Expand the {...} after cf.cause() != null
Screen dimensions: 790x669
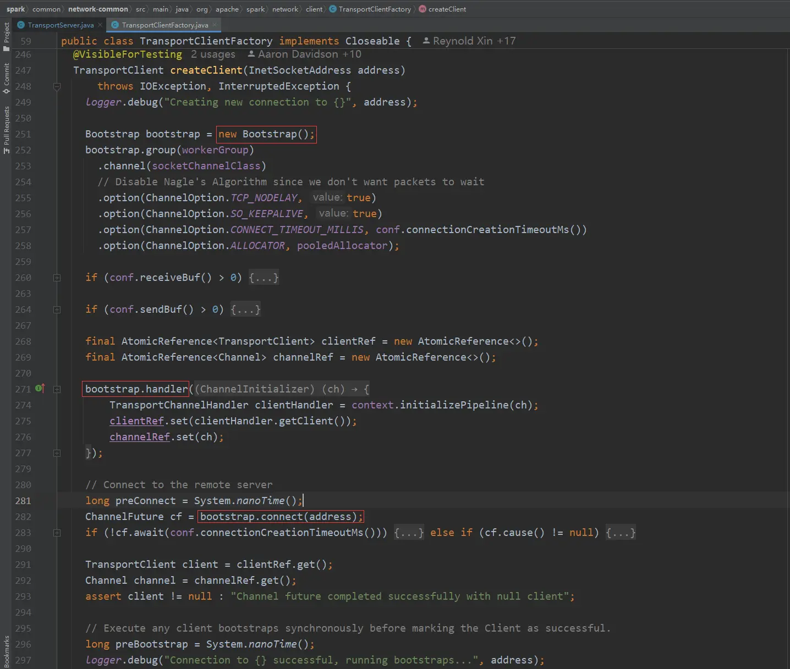621,533
